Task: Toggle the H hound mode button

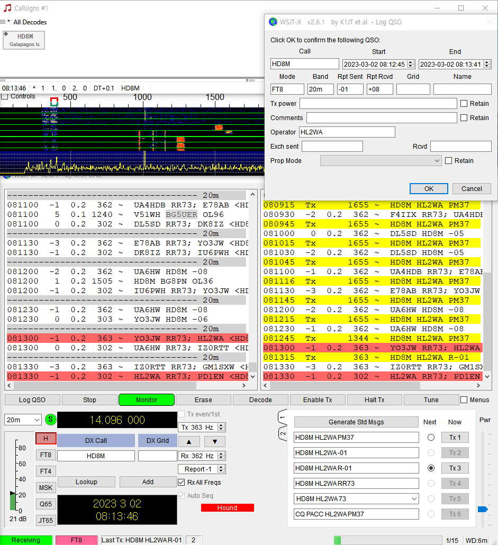Action: 46,438
